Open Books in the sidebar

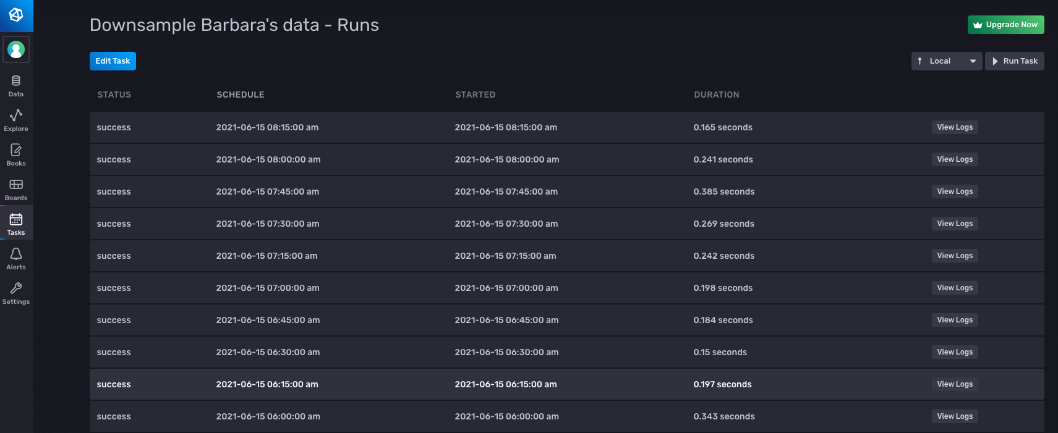pos(16,155)
